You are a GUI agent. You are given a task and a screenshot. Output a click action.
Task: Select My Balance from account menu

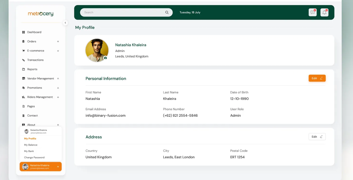[x=31, y=145]
